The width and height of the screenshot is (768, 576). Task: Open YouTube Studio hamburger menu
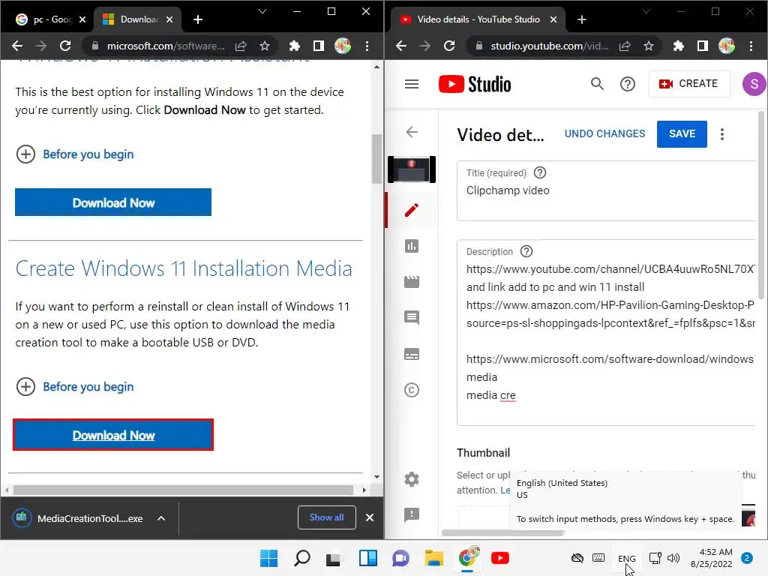pos(412,84)
